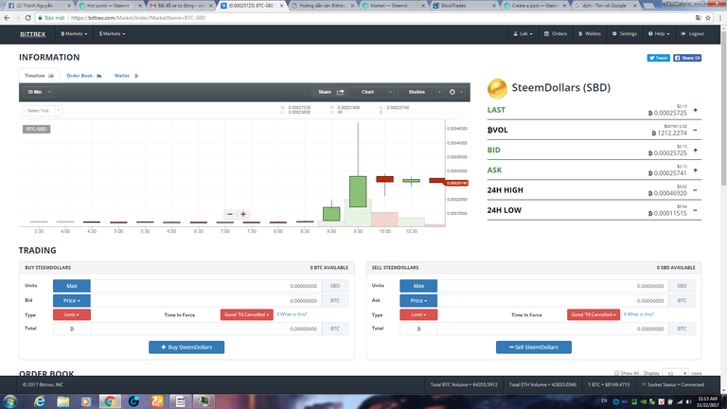Open Good 'Til Cancelled dropdown in the Sell panel
The height and width of the screenshot is (409, 727).
coord(594,315)
